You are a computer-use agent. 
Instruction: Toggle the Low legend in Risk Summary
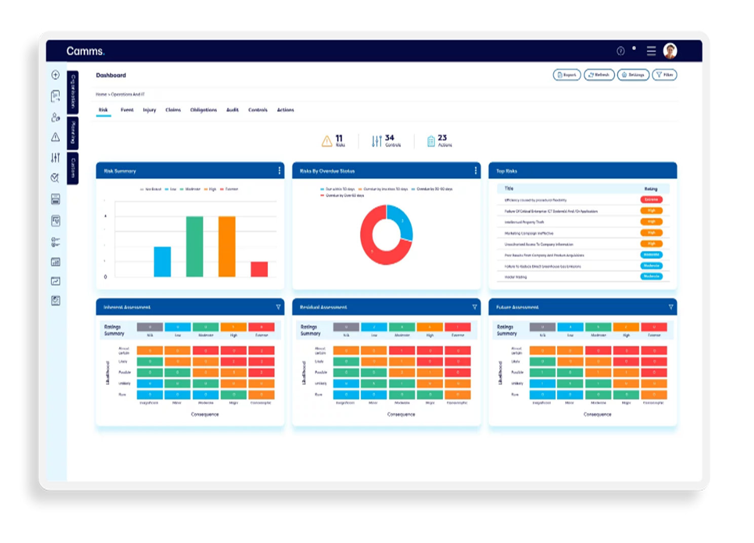click(171, 189)
